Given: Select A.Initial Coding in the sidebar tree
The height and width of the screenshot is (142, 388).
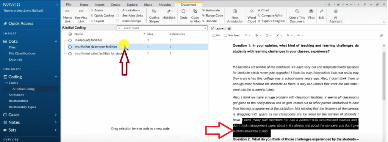Looking at the screenshot, I should pos(23,89).
